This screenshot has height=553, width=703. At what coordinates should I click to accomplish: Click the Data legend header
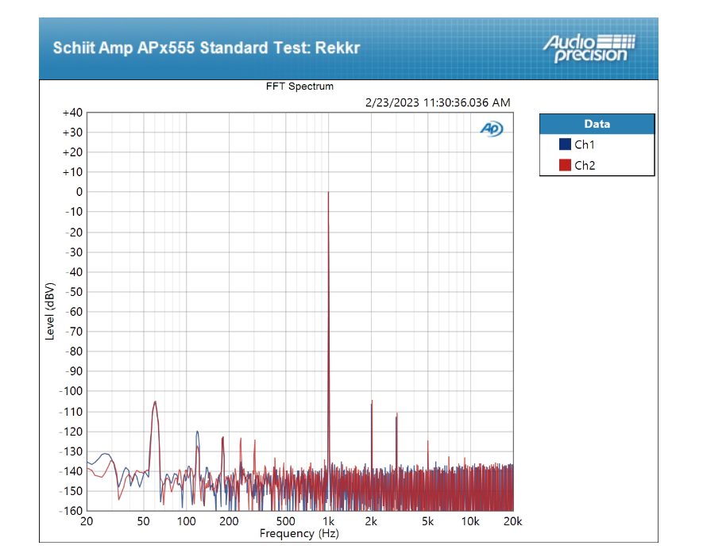(x=597, y=124)
